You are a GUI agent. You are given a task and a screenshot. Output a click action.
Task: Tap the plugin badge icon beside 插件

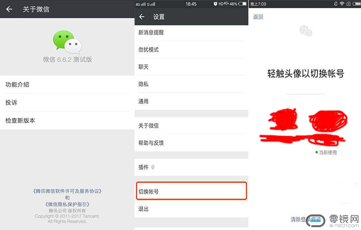(x=153, y=167)
